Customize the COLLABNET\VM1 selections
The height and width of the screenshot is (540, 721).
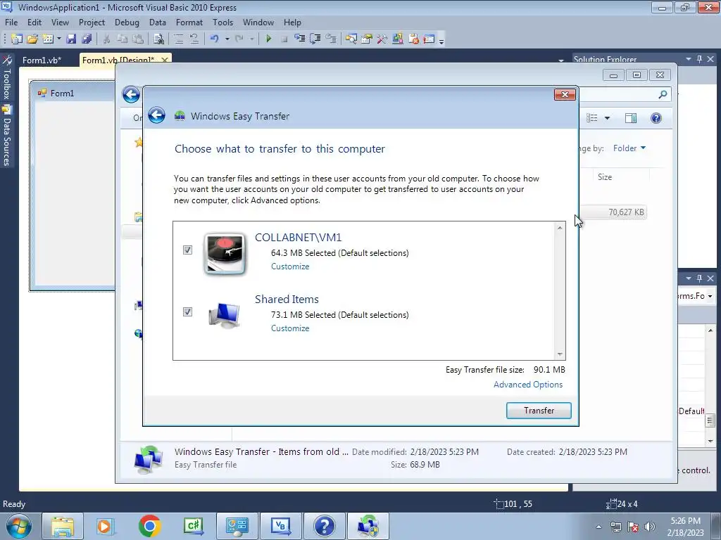pos(290,266)
